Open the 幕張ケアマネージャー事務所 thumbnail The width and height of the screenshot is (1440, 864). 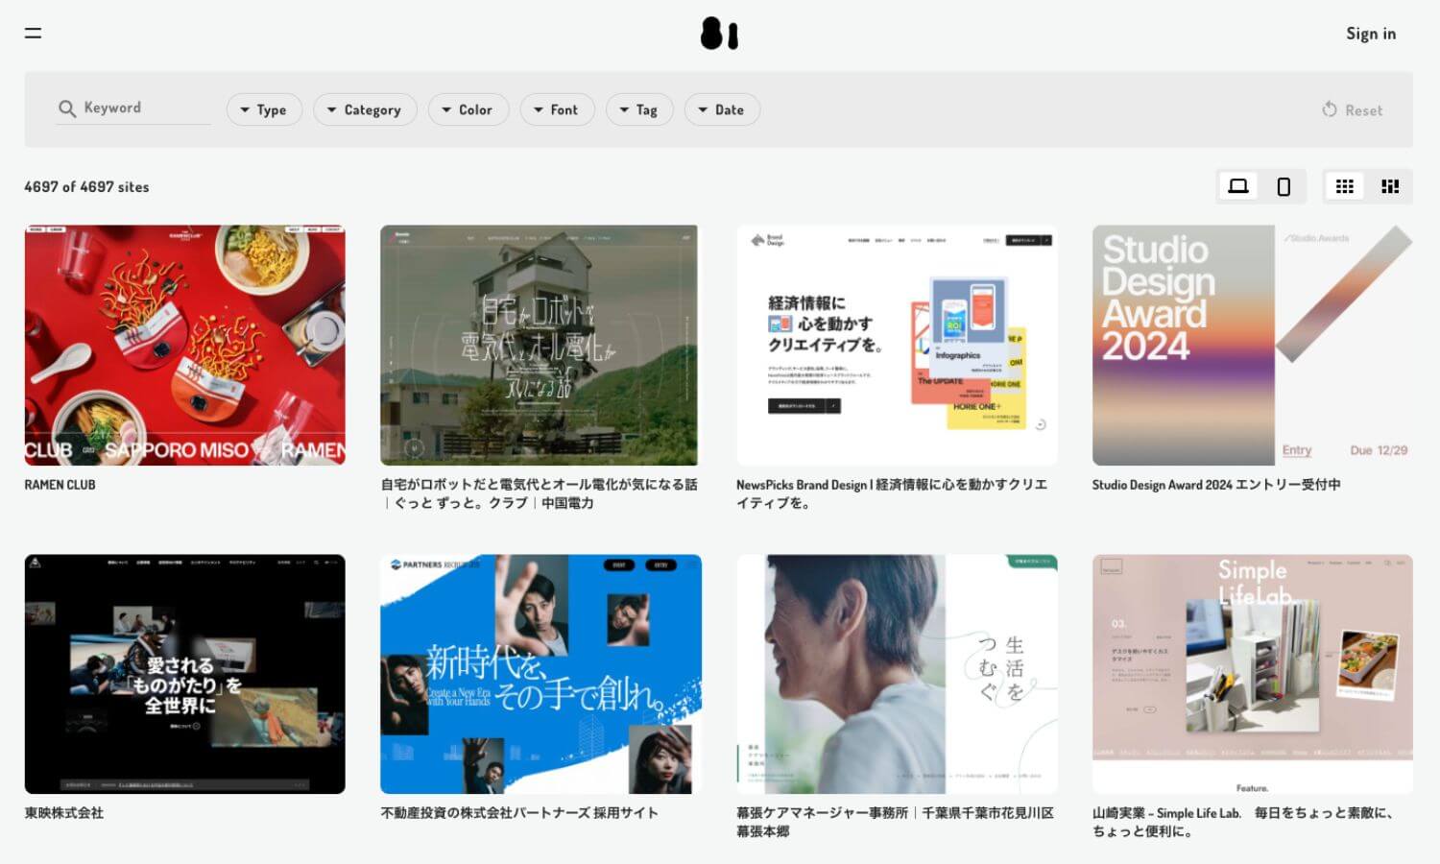(897, 674)
